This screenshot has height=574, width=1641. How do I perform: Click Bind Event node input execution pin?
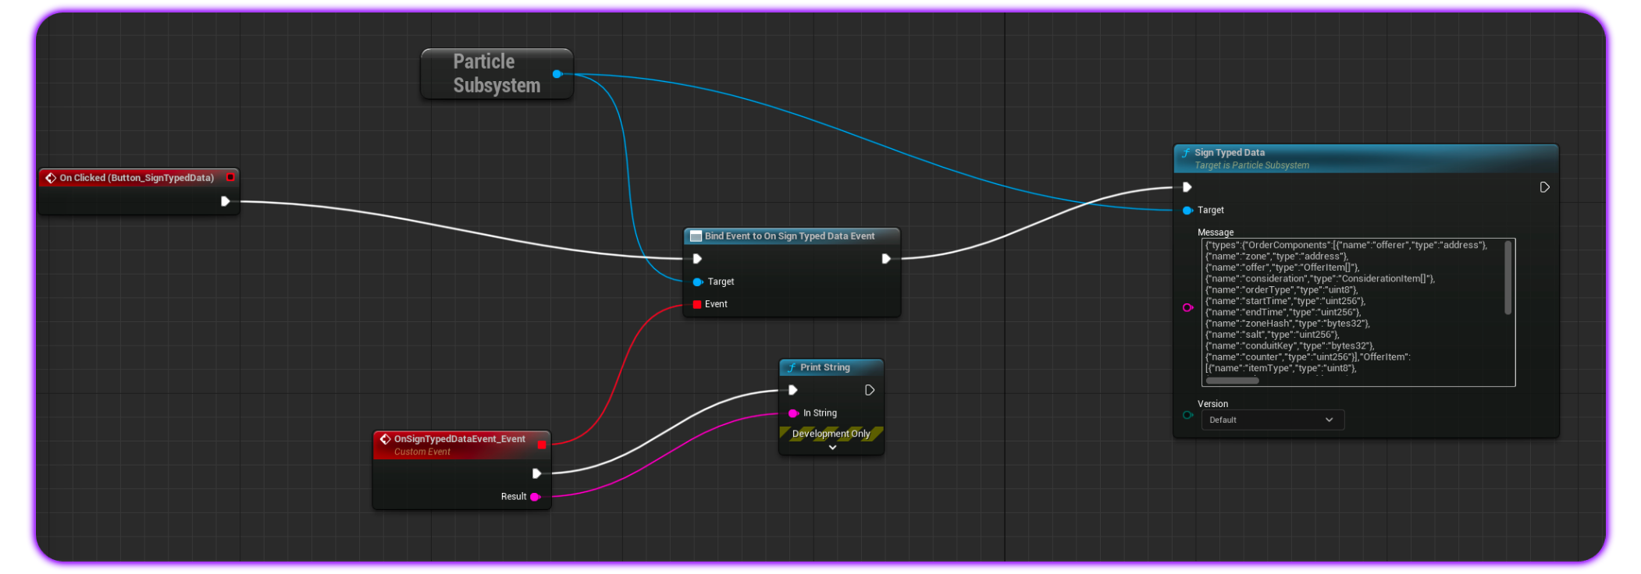697,259
